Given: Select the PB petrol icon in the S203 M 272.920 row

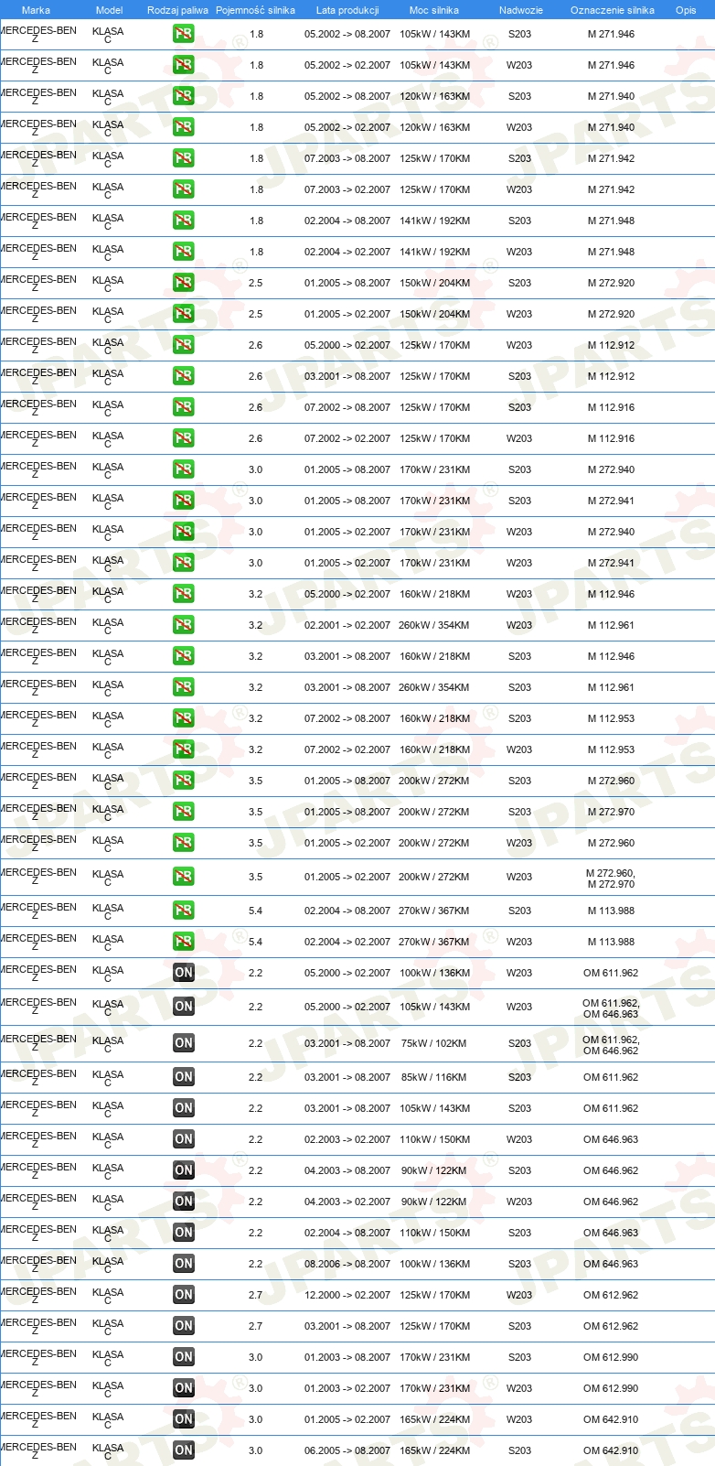Looking at the screenshot, I should pos(184,283).
